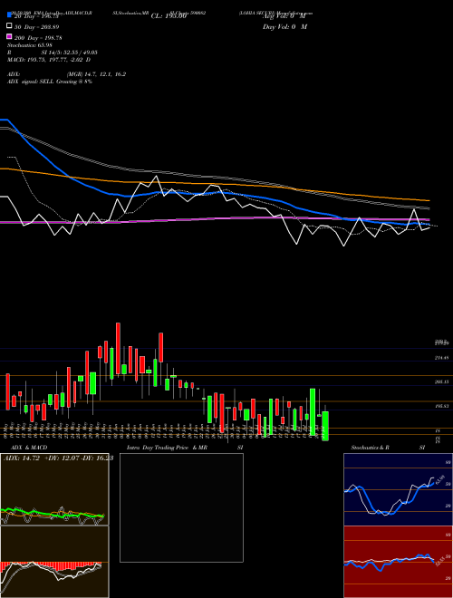This screenshot has width=453, height=598.
Task: Select the '50 Day - 203.89' label
Action: tap(37, 27)
